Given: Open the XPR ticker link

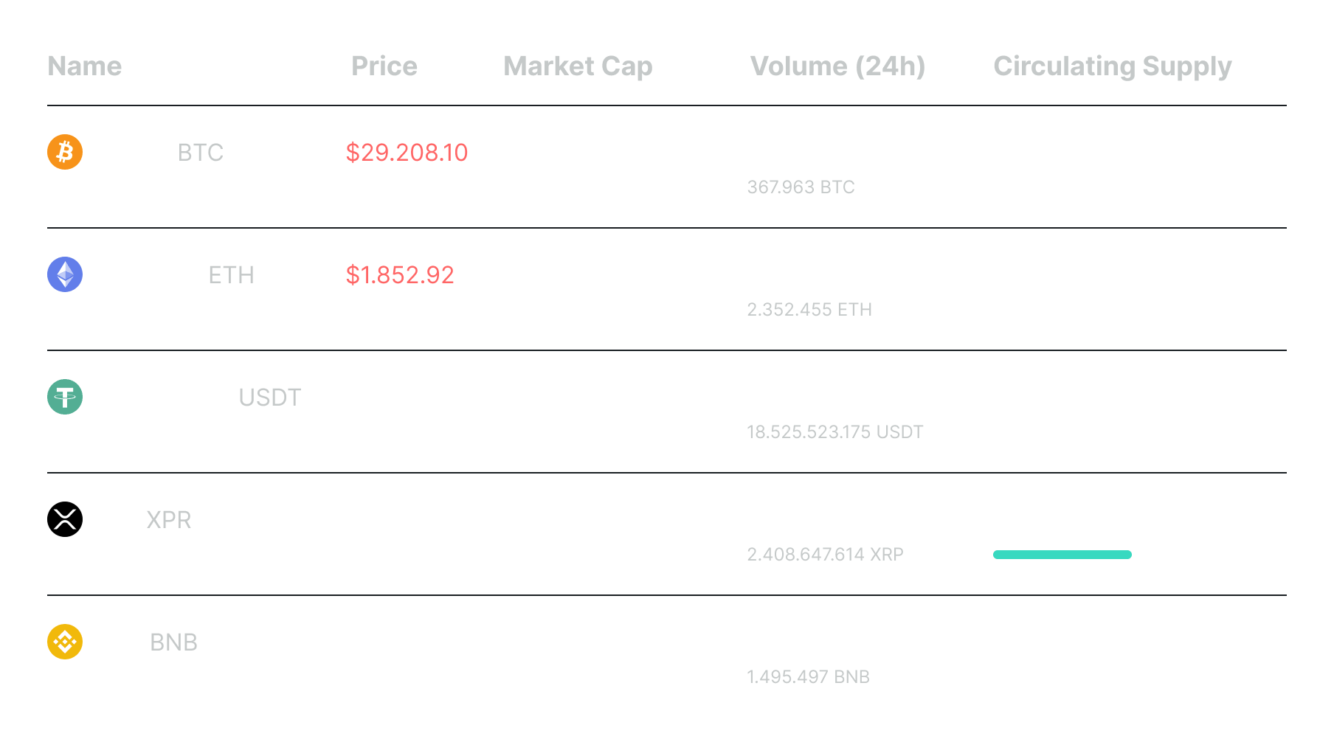Looking at the screenshot, I should click(x=168, y=520).
